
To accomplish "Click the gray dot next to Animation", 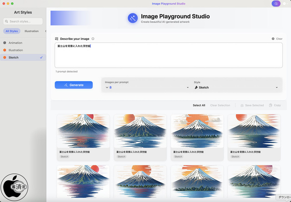I will point(5,43).
